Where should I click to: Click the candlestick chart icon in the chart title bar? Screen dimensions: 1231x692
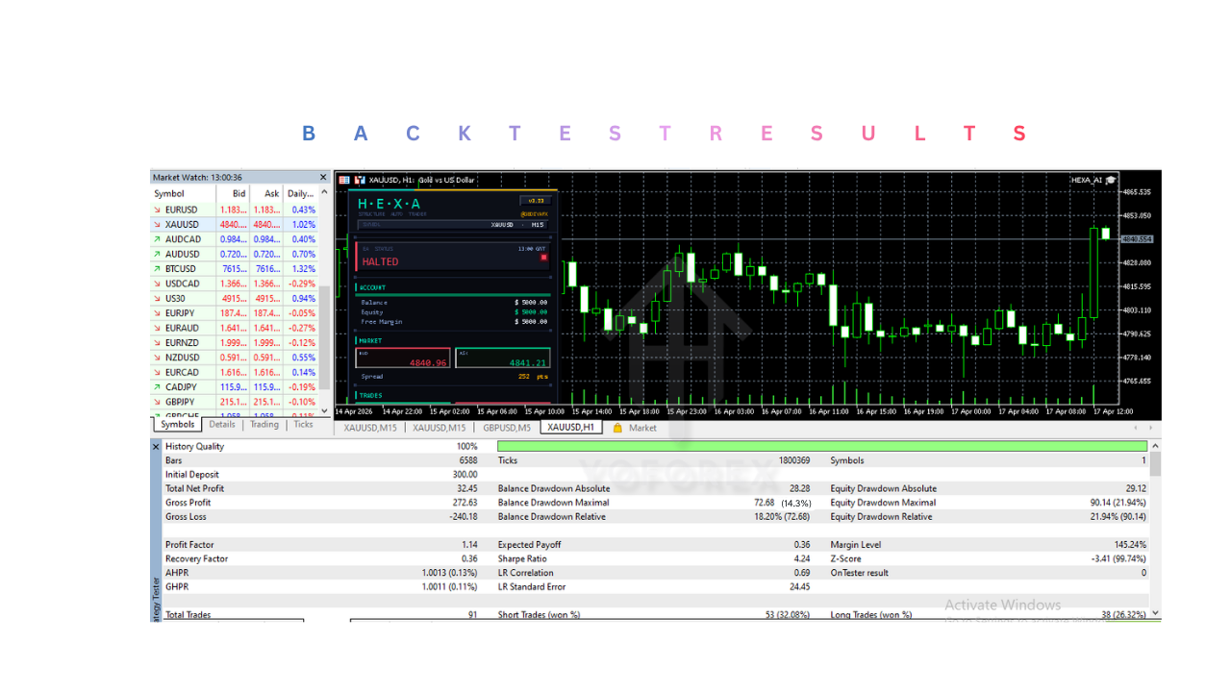(x=360, y=180)
